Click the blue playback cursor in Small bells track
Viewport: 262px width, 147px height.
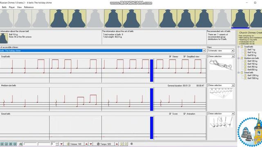[151, 71]
